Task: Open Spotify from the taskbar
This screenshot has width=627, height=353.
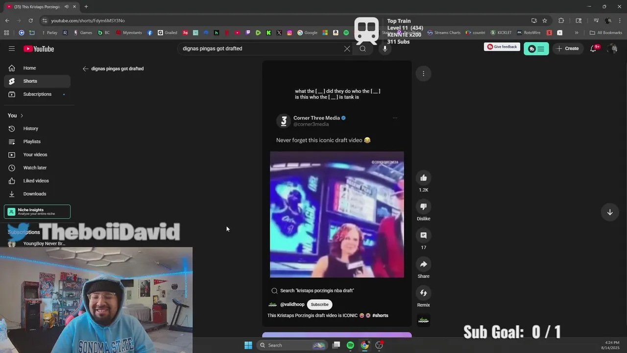Action: tap(350, 345)
